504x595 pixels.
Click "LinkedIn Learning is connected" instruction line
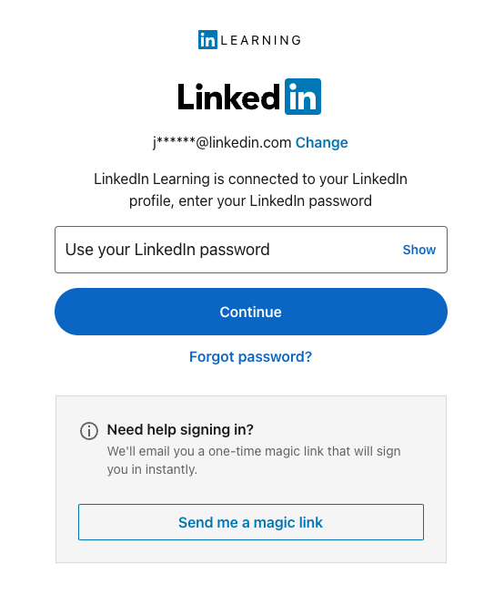[x=250, y=179]
